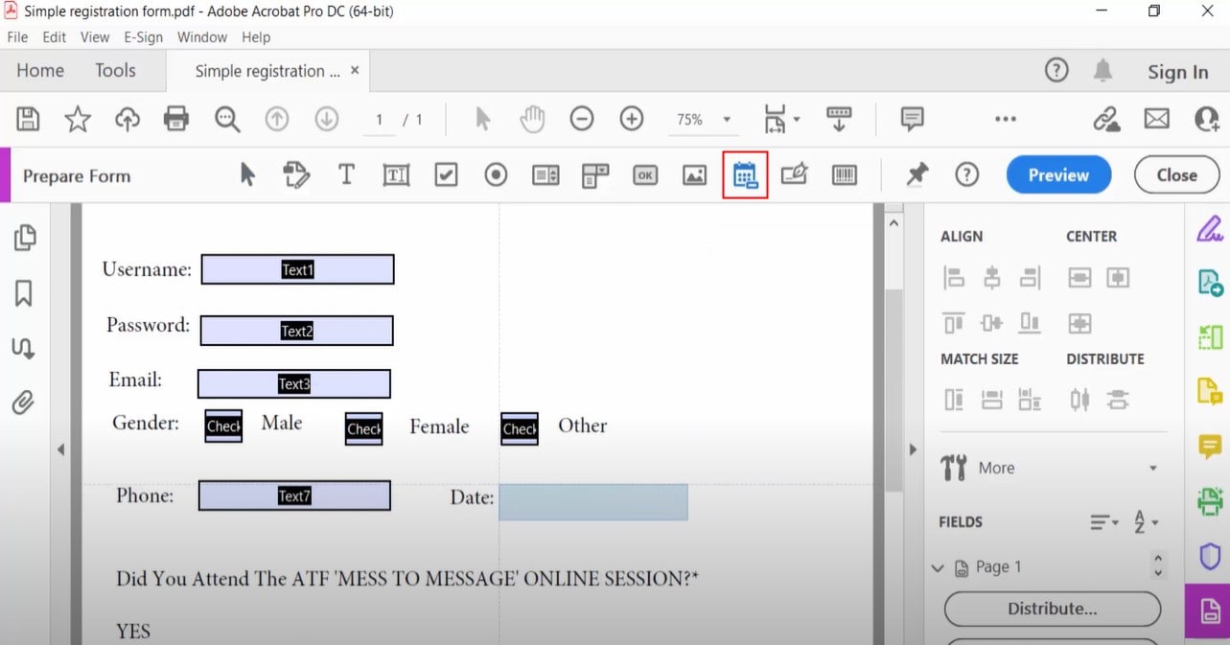This screenshot has width=1230, height=645.
Task: Select the Add Radio Button tool
Action: [495, 174]
